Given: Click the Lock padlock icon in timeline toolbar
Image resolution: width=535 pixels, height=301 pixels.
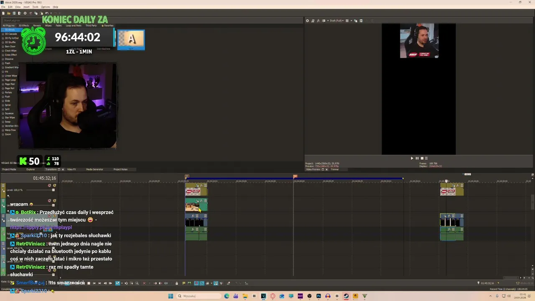Looking at the screenshot, I should [x=176, y=283].
